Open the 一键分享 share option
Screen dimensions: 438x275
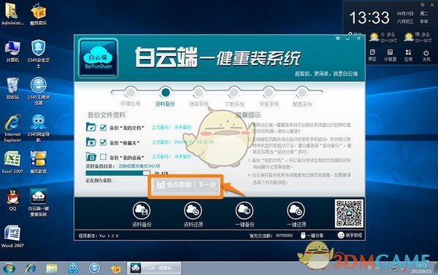coord(312,236)
